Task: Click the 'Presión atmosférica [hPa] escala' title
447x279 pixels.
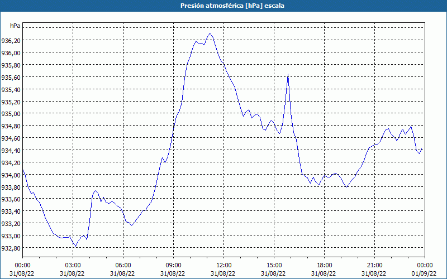Action: tap(232, 6)
